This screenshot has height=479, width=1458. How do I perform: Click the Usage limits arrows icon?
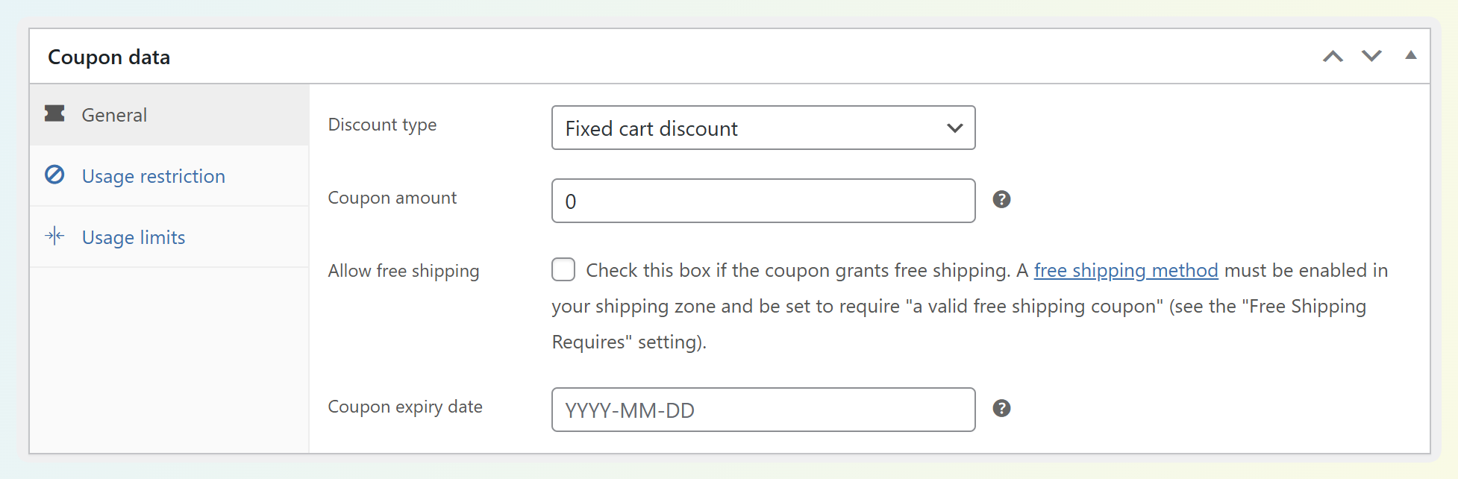coord(54,237)
